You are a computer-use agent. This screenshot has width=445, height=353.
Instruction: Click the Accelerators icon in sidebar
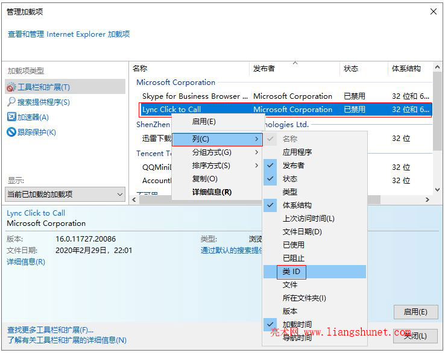11,117
